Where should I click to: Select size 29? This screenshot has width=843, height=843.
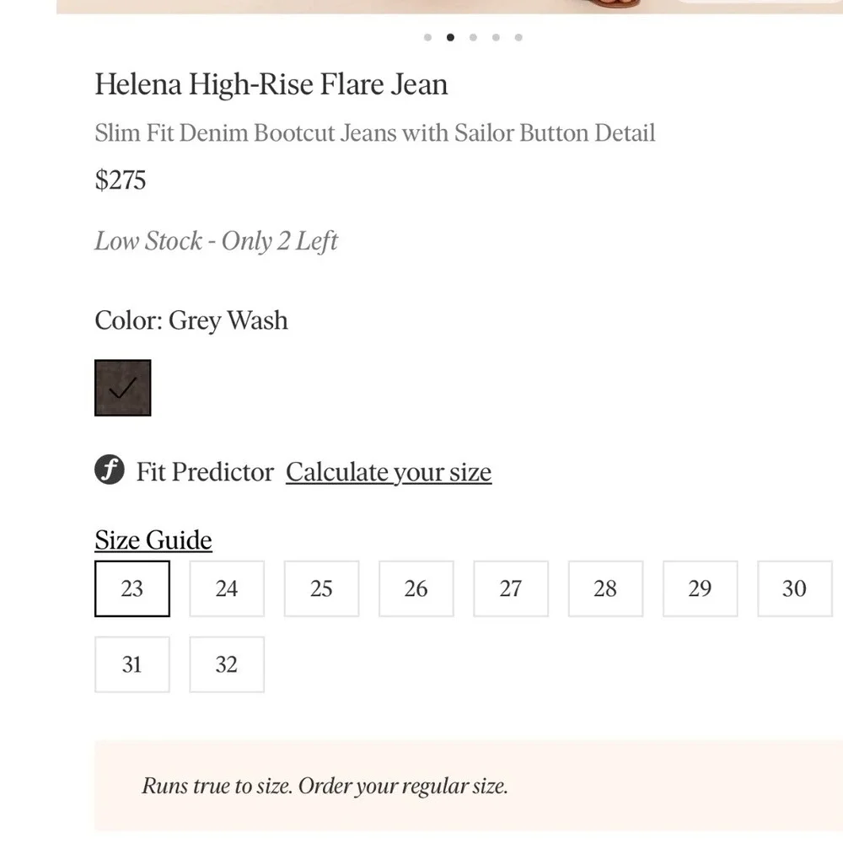[700, 588]
